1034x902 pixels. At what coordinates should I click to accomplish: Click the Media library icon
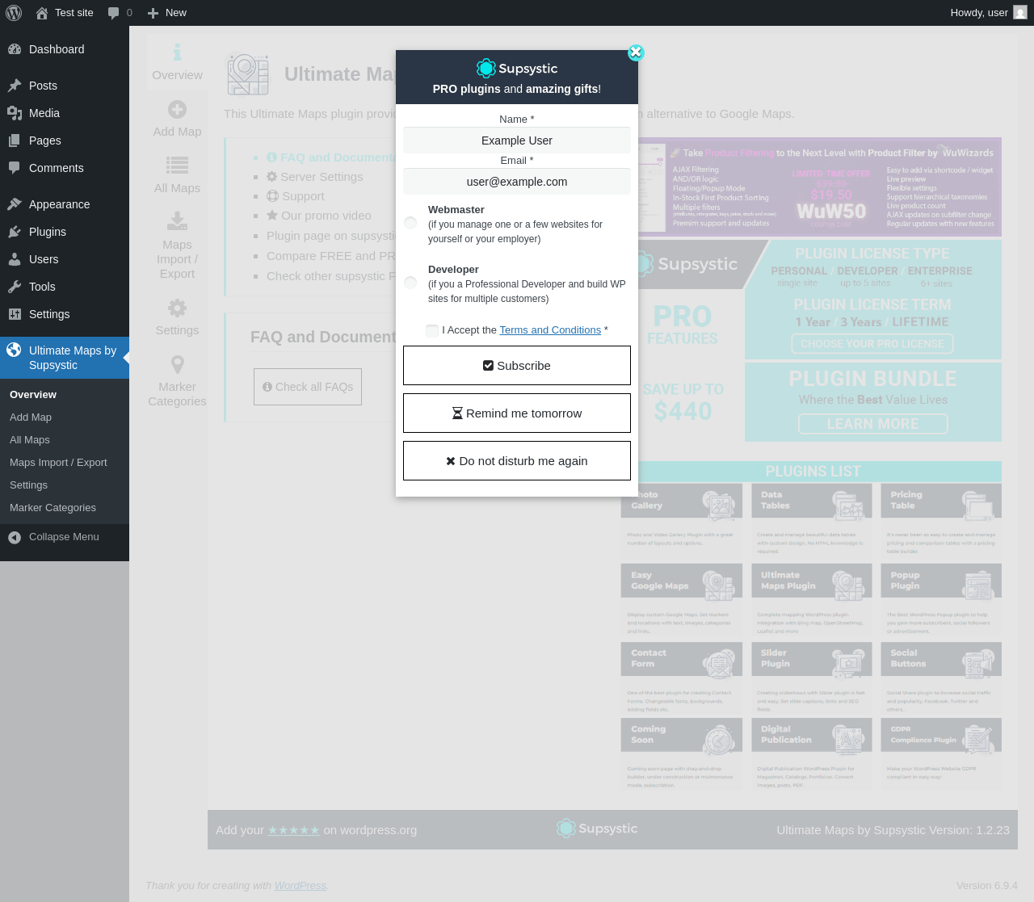tap(15, 113)
